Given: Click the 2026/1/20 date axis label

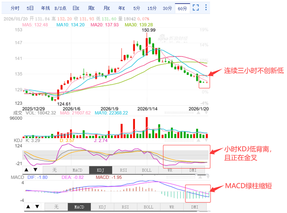Looking at the screenshot, I should pyautogui.click(x=199, y=109).
